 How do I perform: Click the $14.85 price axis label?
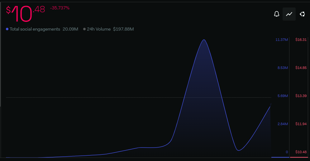301,68
